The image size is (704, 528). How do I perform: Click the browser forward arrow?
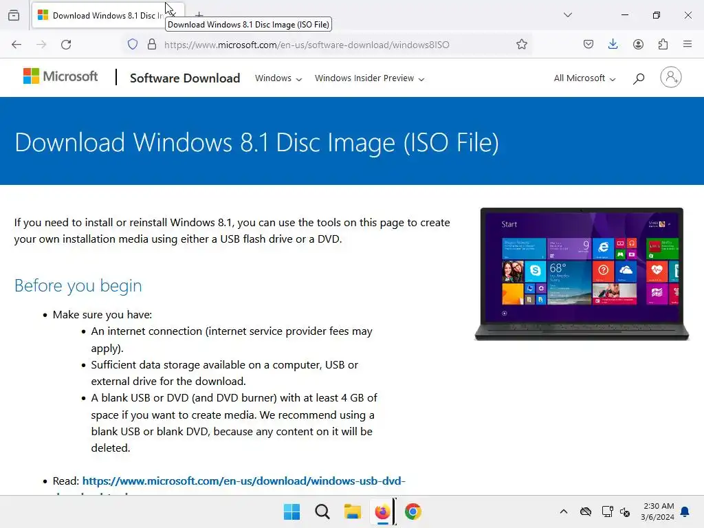pos(41,45)
